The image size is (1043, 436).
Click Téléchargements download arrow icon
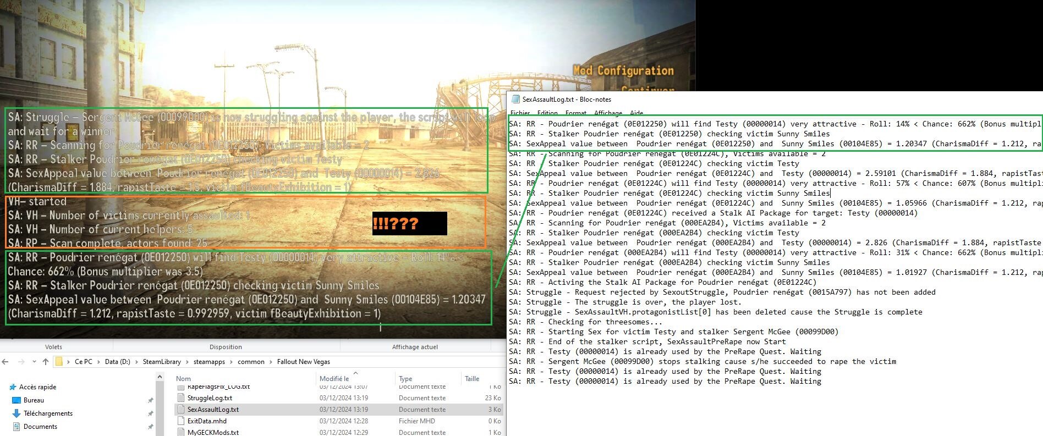point(16,413)
